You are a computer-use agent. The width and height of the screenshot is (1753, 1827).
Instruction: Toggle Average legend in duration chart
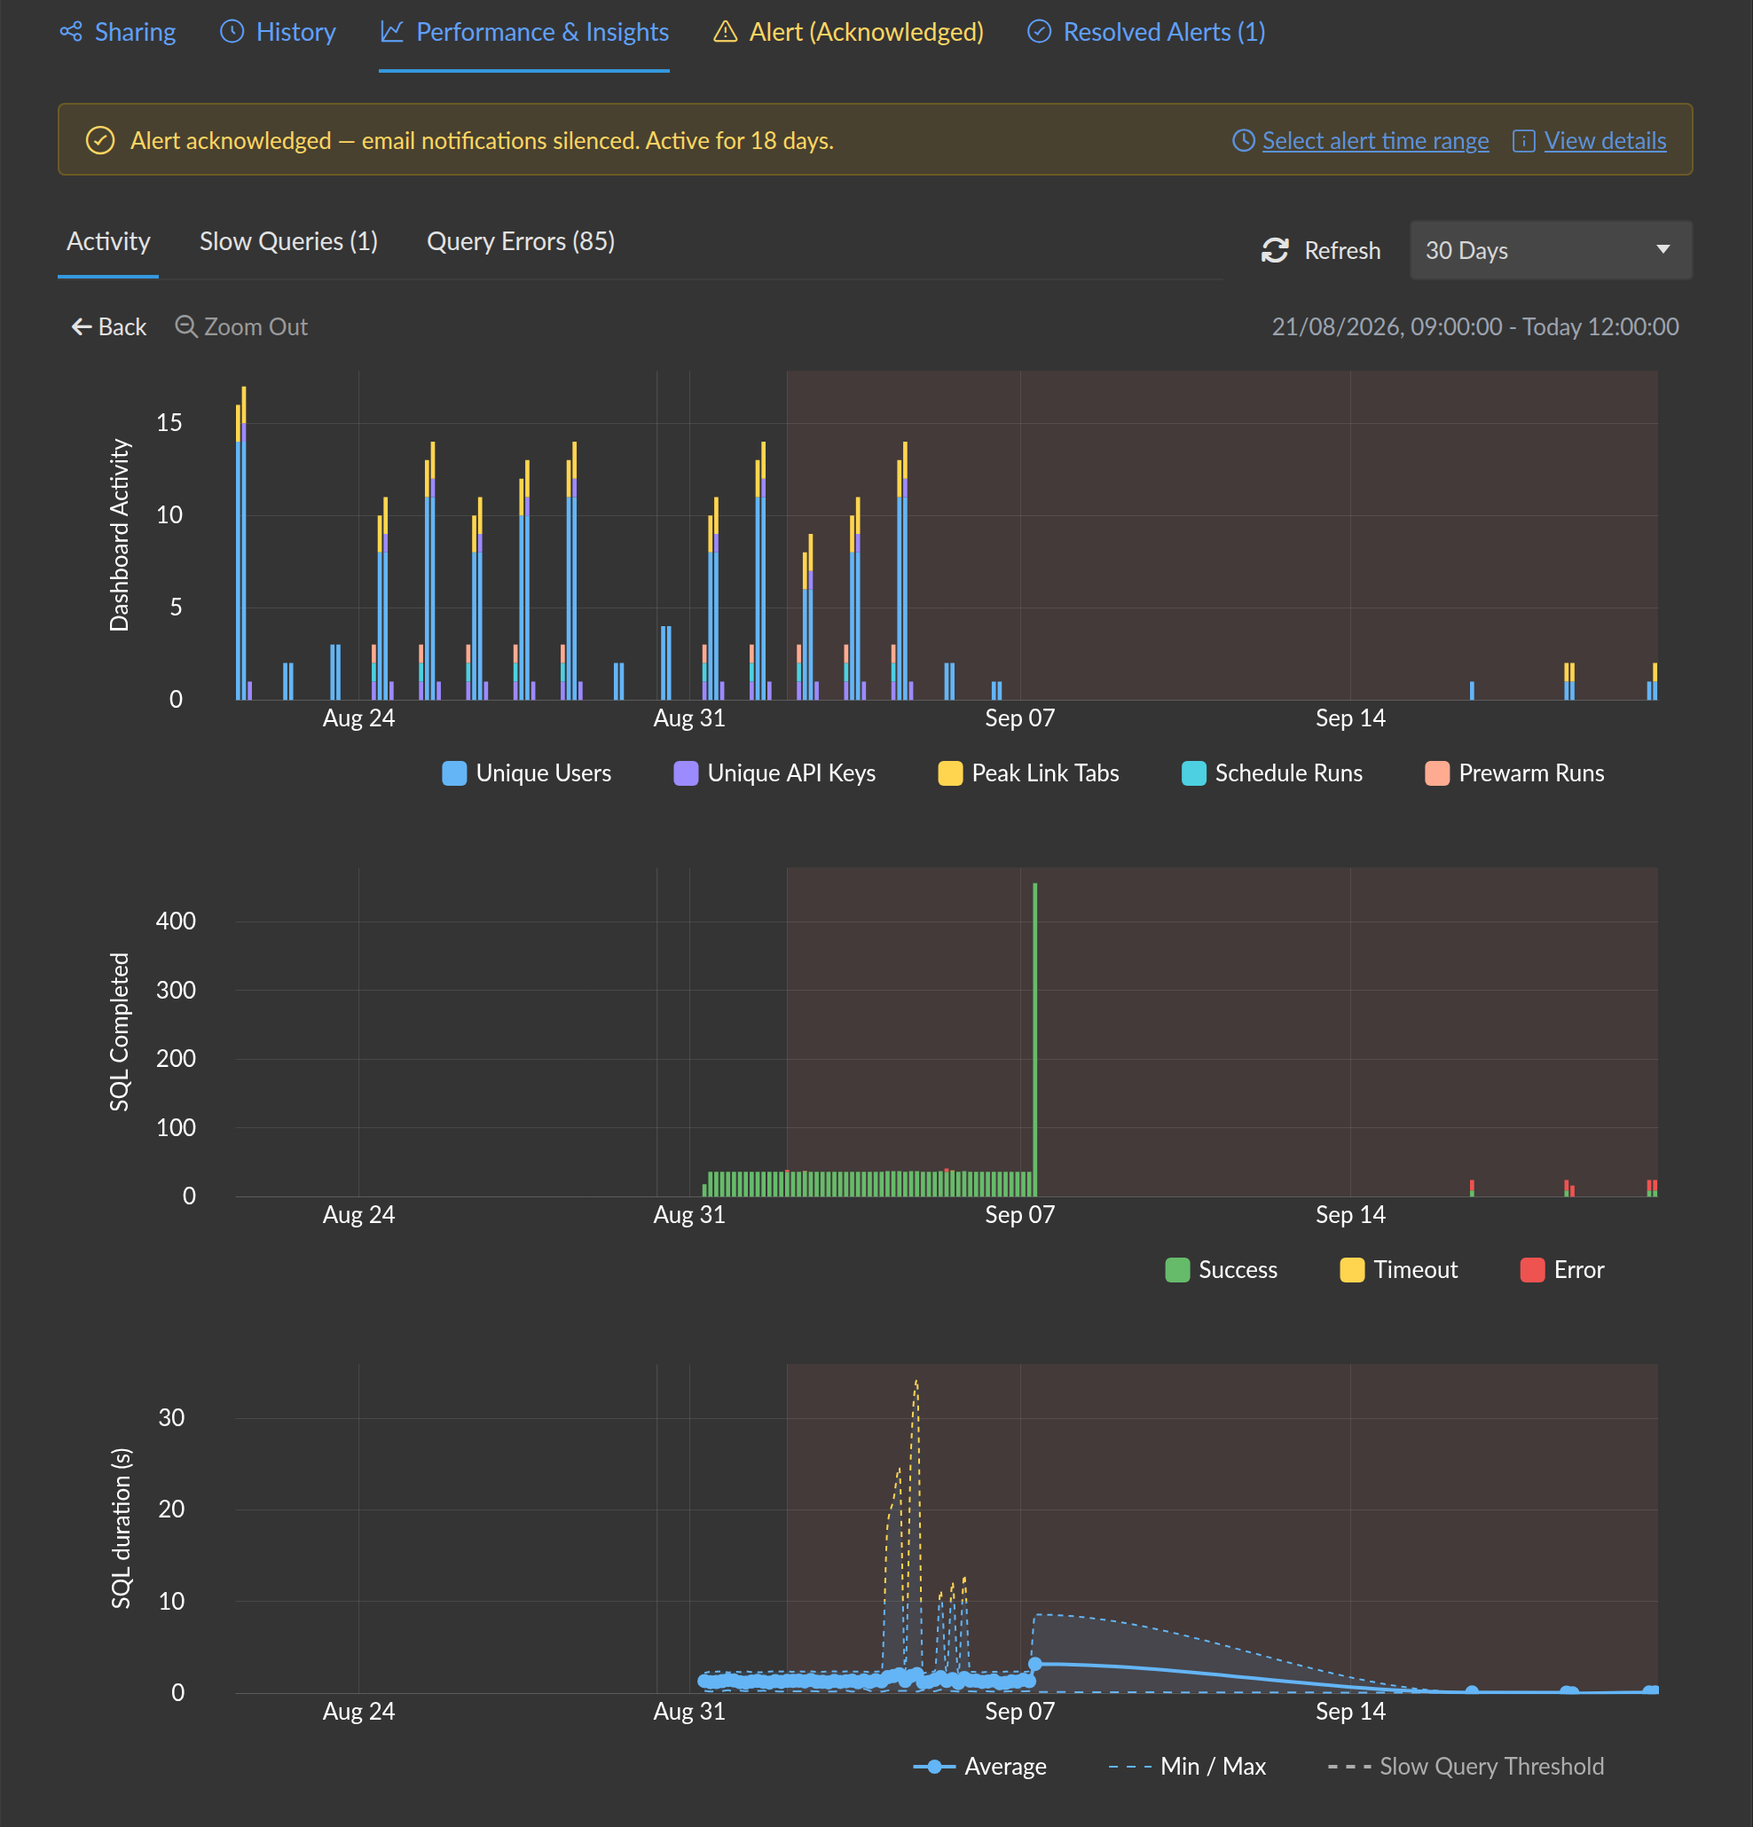980,1768
